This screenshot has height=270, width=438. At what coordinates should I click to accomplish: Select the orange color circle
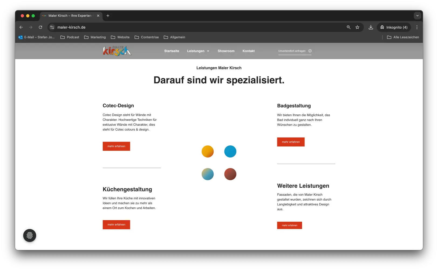(x=208, y=151)
